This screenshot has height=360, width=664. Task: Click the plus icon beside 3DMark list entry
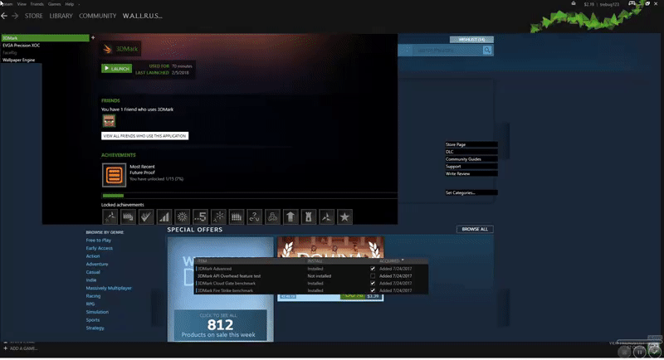pyautogui.click(x=93, y=37)
